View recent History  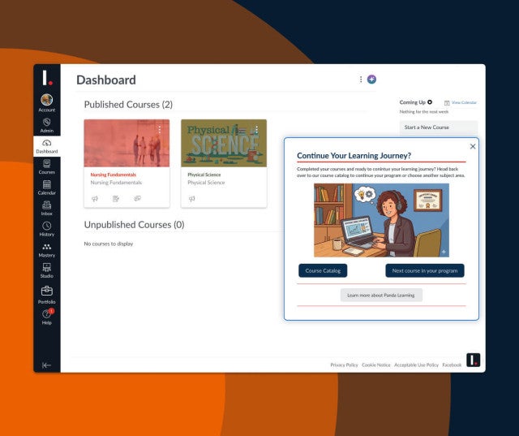coord(47,229)
